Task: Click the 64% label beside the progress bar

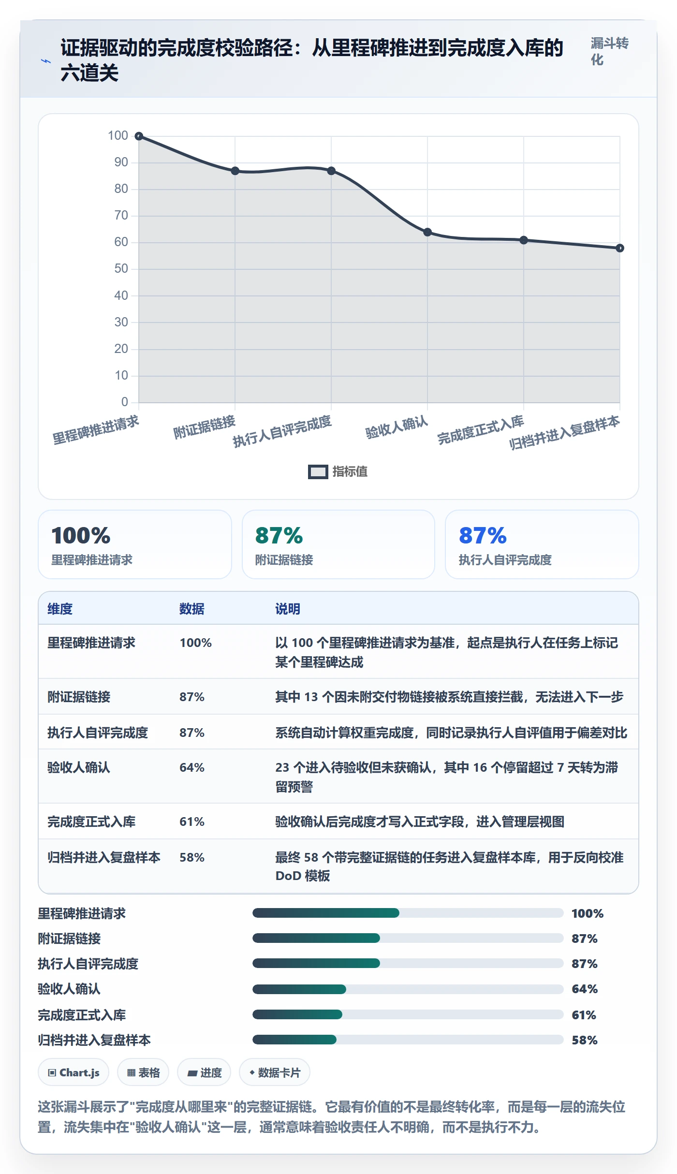Action: 585,989
